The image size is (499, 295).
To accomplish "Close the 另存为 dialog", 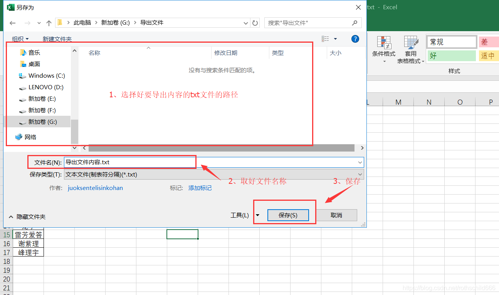I will click(358, 7).
